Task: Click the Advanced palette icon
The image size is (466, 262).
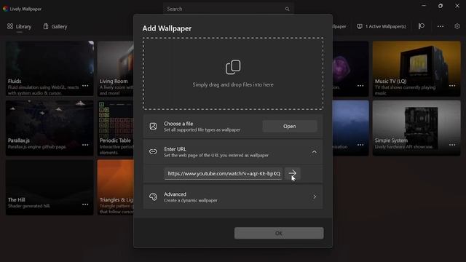Action: (153, 196)
